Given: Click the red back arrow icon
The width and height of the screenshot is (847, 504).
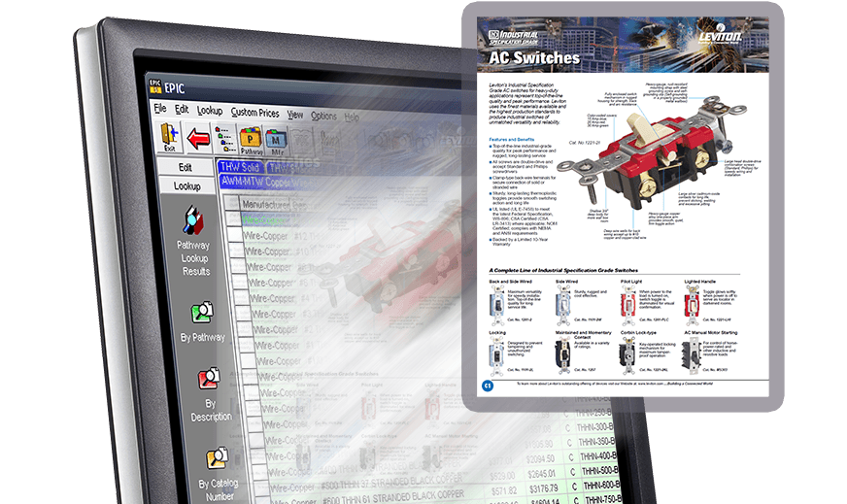Looking at the screenshot, I should coord(198,139).
